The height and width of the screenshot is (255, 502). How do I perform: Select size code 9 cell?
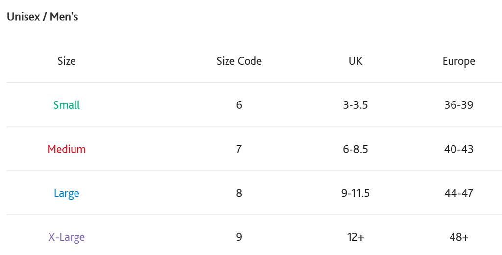239,237
